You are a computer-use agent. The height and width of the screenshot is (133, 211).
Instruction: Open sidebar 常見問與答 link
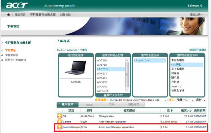[x=12, y=55]
